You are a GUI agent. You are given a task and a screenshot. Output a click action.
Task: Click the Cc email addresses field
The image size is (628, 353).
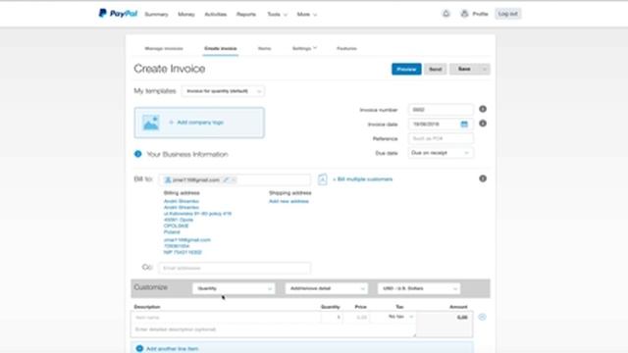click(x=235, y=268)
